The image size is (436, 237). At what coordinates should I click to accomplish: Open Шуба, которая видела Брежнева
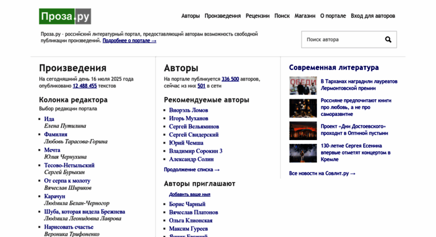[85, 211]
